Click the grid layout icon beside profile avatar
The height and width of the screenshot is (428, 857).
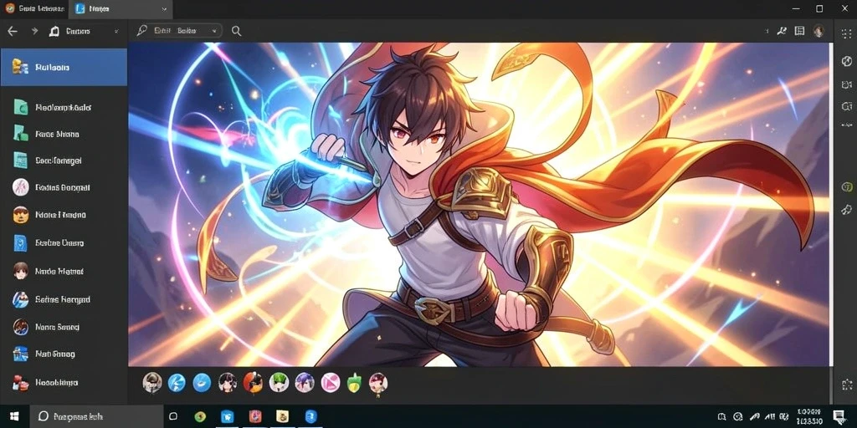[799, 31]
